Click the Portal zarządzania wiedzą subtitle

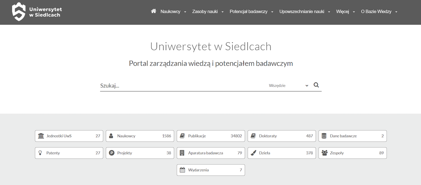coord(211,63)
